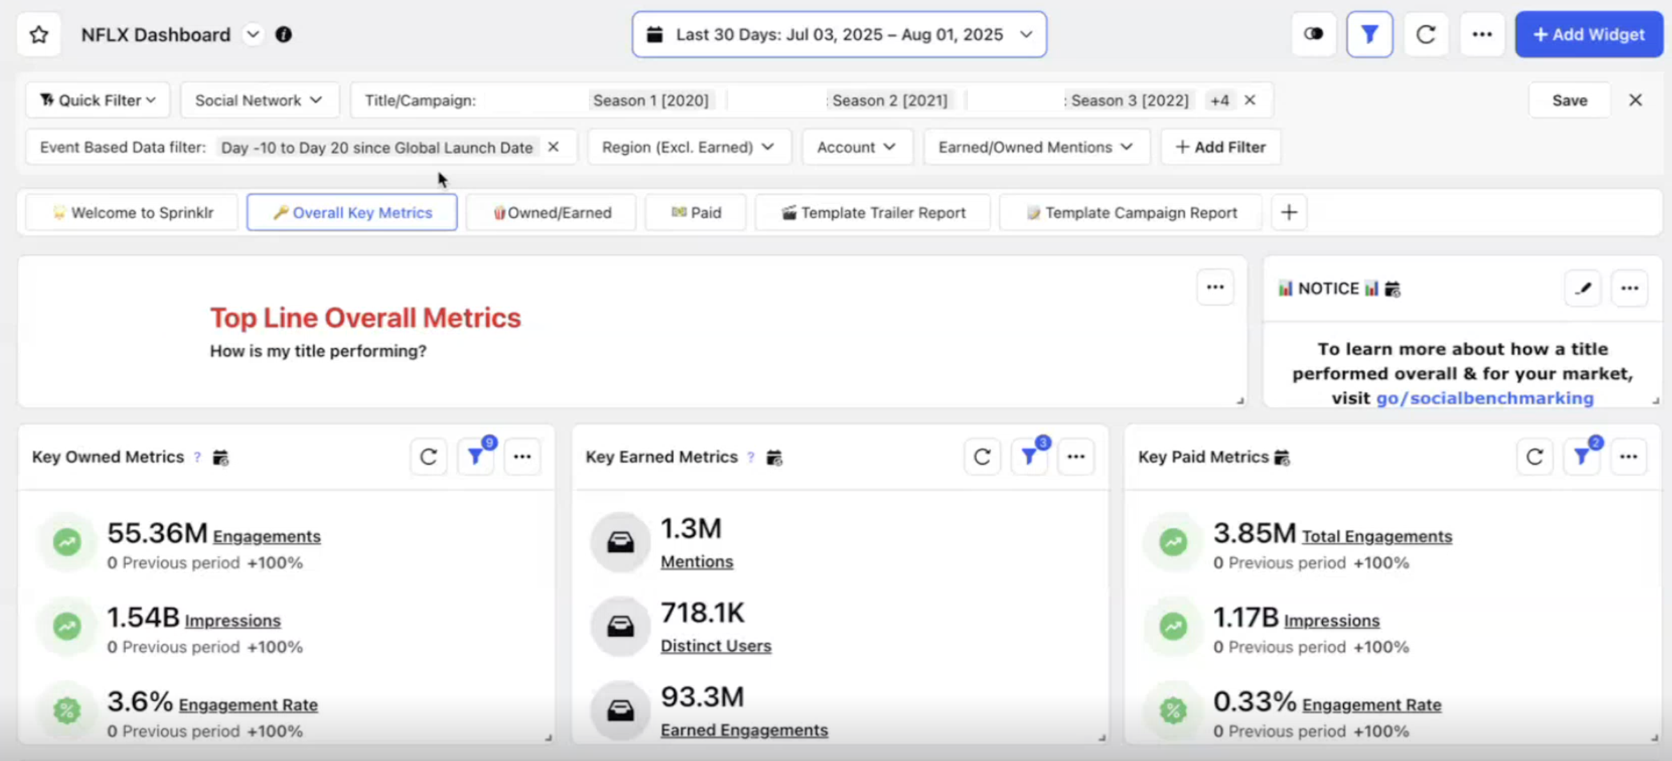
Task: Open Template Campaign Report tab
Action: point(1130,212)
